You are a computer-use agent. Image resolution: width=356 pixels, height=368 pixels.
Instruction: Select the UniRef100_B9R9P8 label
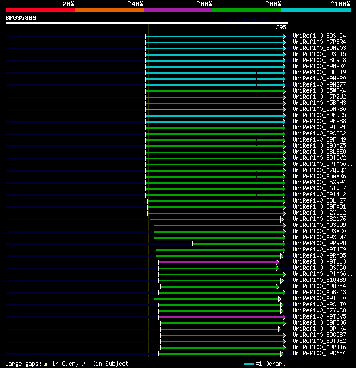[x=319, y=243]
